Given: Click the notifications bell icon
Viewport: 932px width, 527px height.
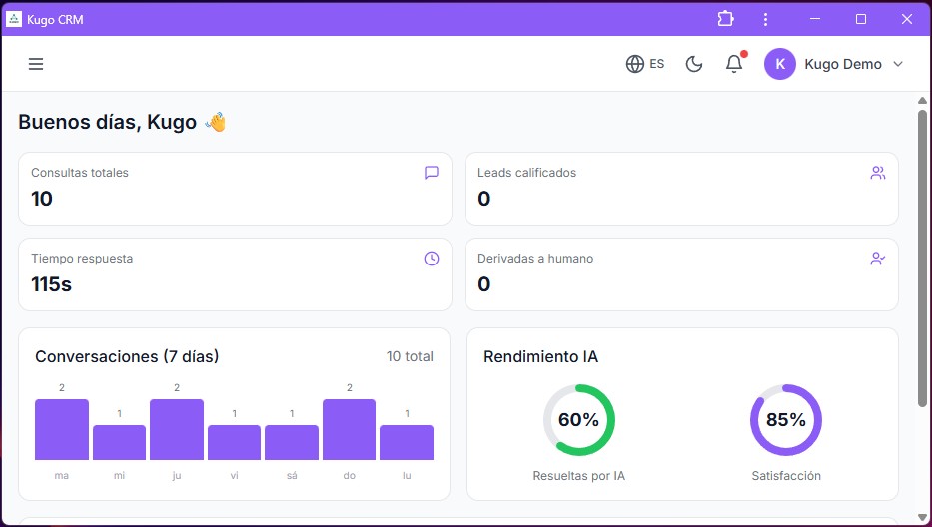Looking at the screenshot, I should point(734,64).
